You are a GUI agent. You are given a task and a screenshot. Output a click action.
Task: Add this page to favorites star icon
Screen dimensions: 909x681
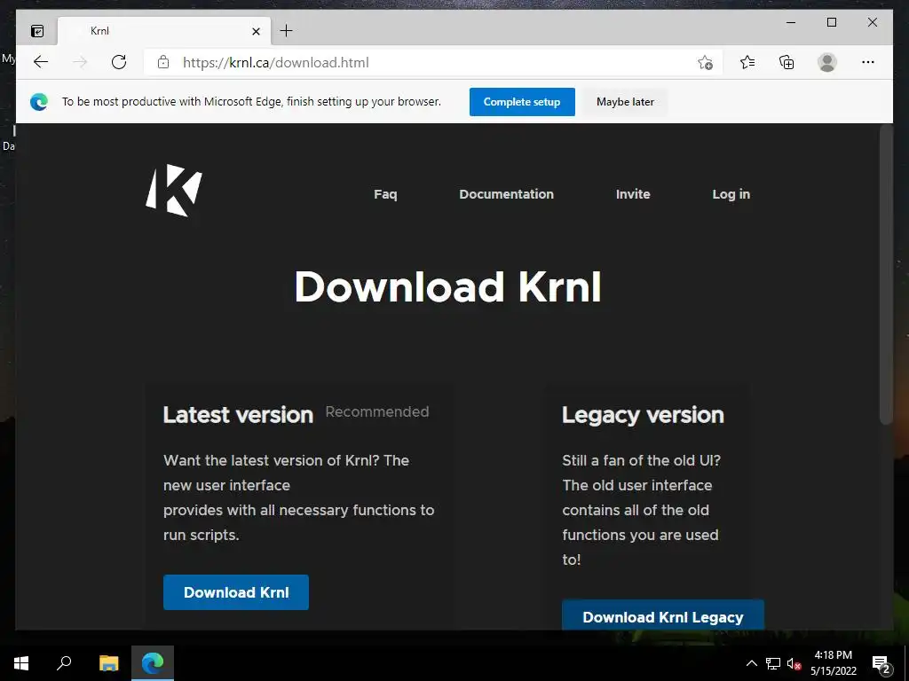click(705, 63)
